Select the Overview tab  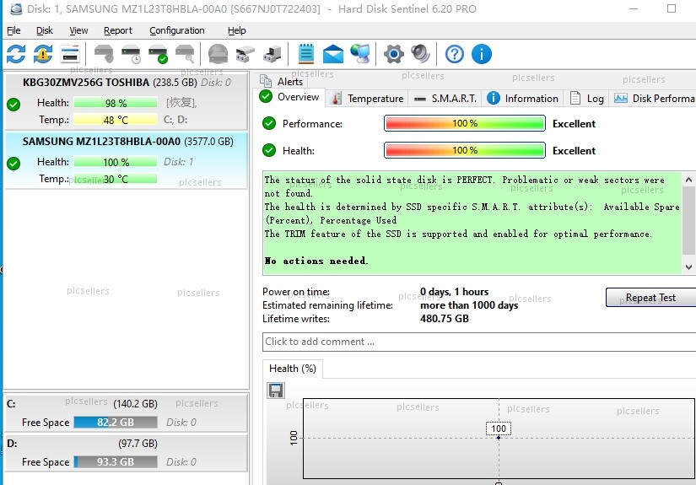point(289,97)
